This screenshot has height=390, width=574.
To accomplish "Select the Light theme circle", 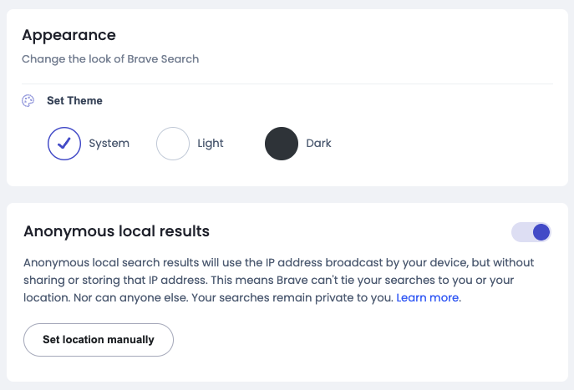I will (173, 144).
